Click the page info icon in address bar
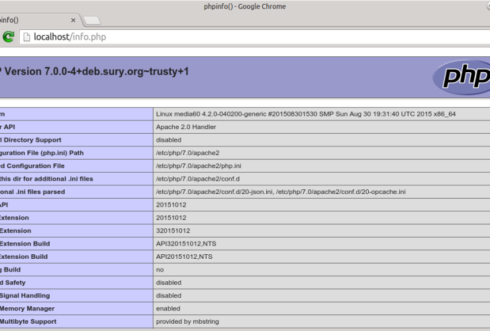Viewport: 490px width, 331px height. pyautogui.click(x=26, y=37)
